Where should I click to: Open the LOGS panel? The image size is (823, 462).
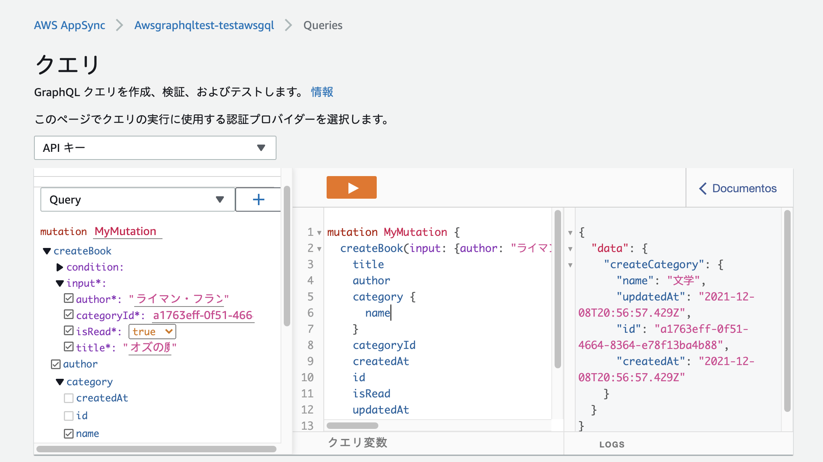coord(612,444)
